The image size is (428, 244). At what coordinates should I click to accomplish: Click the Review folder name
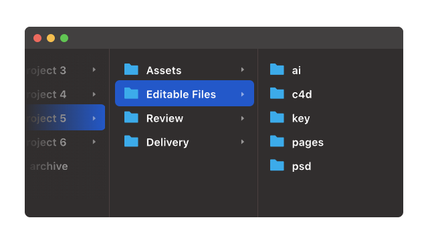tap(165, 118)
